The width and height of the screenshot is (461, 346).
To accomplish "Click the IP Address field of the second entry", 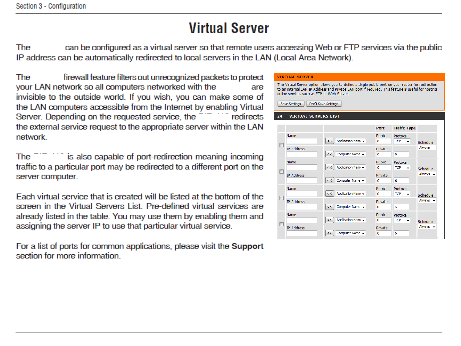I will [x=302, y=180].
